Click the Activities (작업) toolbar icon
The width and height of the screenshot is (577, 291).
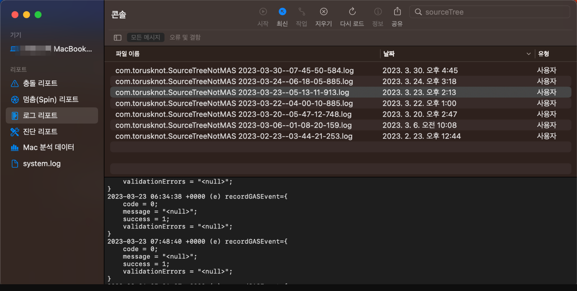(x=302, y=12)
